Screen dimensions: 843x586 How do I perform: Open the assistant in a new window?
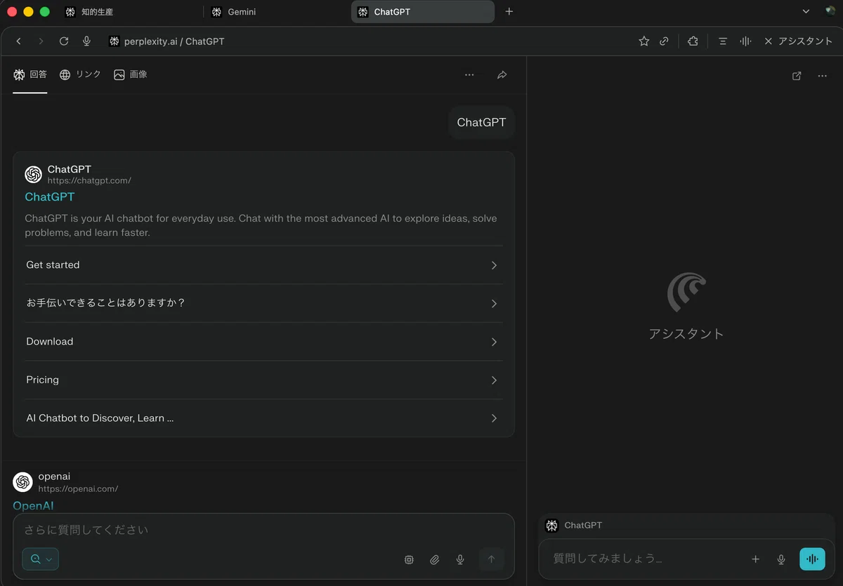tap(797, 76)
